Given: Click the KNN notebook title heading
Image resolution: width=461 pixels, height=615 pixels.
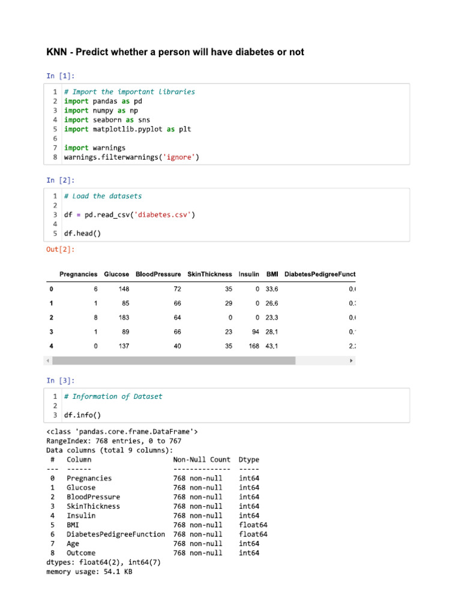Looking at the screenshot, I should [x=175, y=52].
